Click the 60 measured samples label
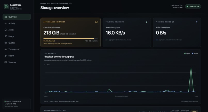 click(x=121, y=96)
